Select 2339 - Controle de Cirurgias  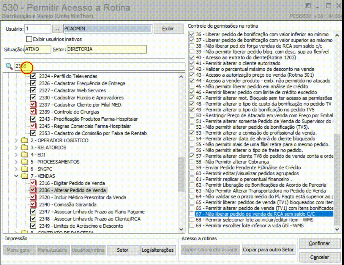click(x=69, y=112)
